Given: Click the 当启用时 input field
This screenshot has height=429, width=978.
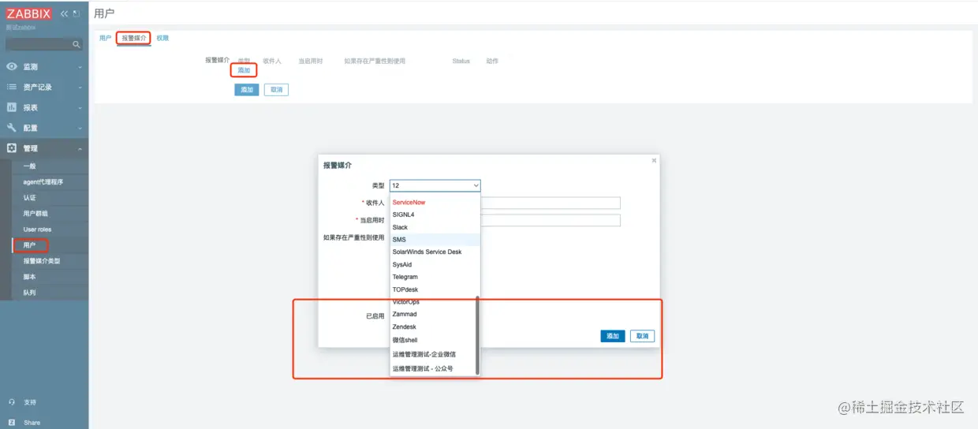Looking at the screenshot, I should 550,220.
